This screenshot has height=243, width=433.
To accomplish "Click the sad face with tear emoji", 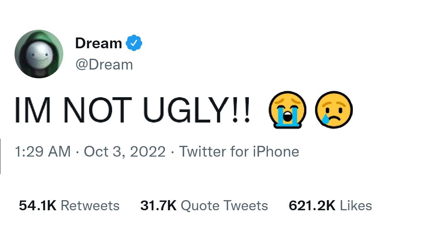I will point(334,110).
